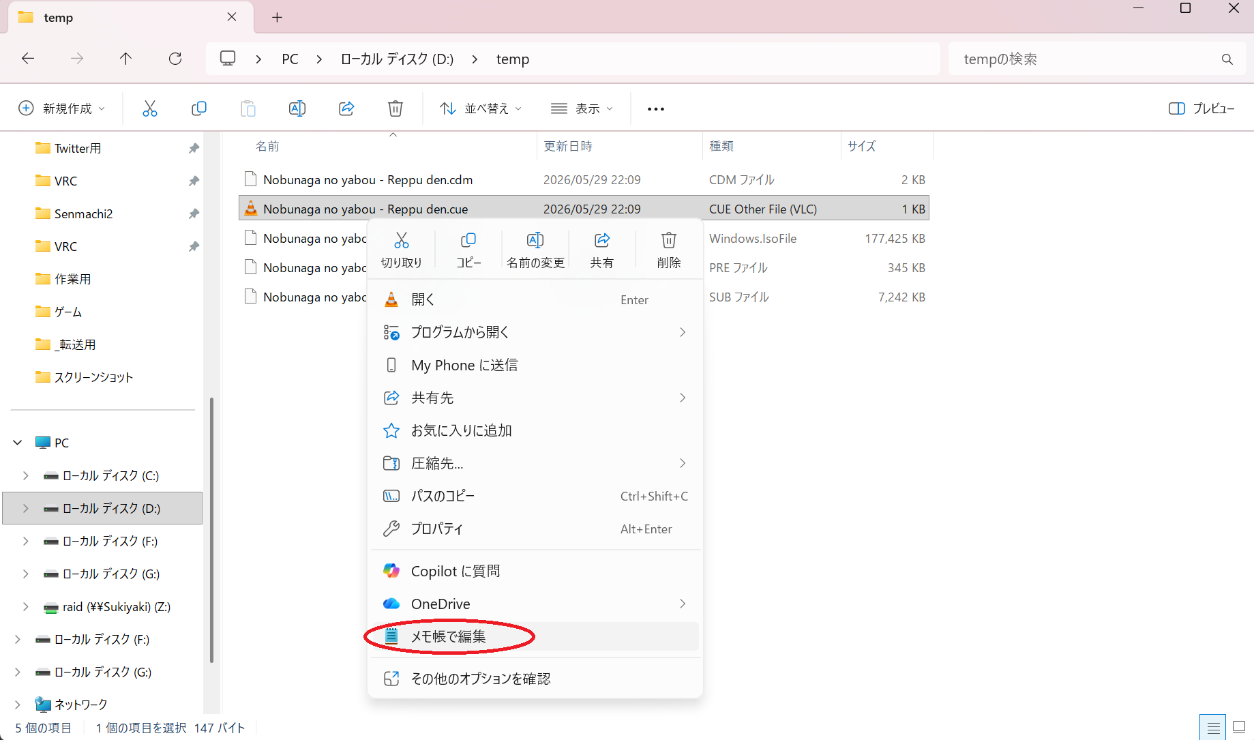Open the 新規作成 dropdown

pyautogui.click(x=62, y=108)
